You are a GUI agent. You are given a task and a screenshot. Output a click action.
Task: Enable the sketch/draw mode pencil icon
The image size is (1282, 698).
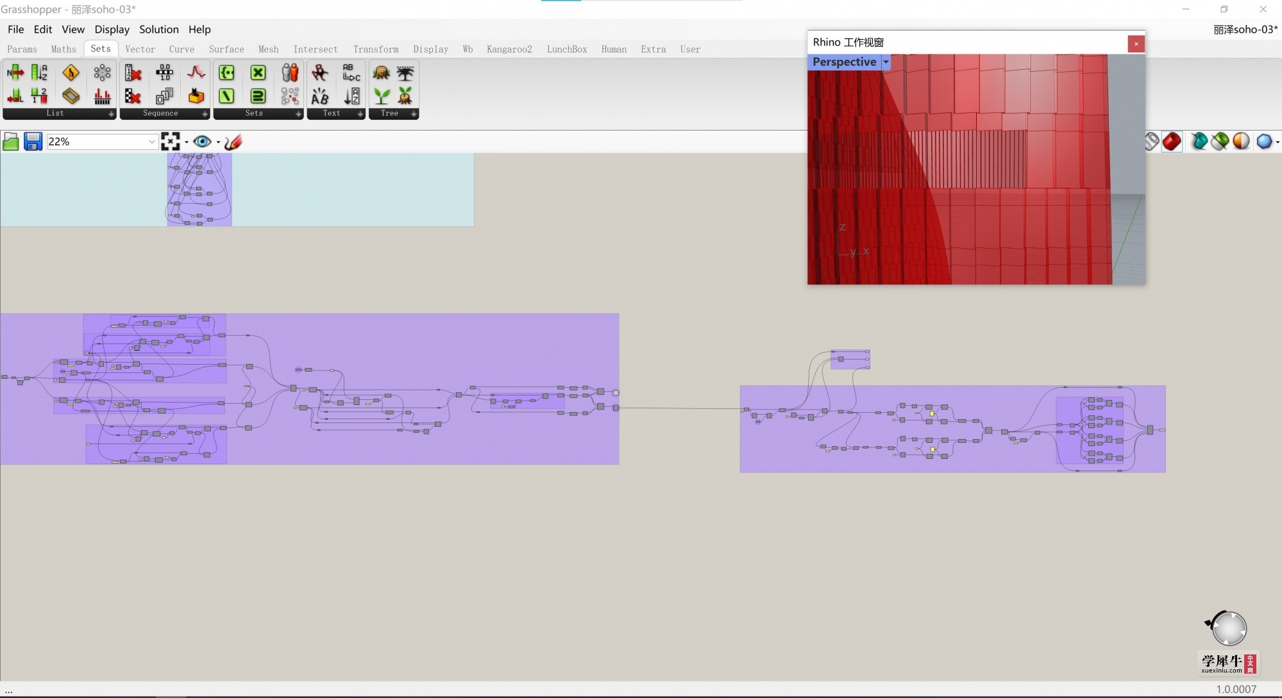coord(235,141)
